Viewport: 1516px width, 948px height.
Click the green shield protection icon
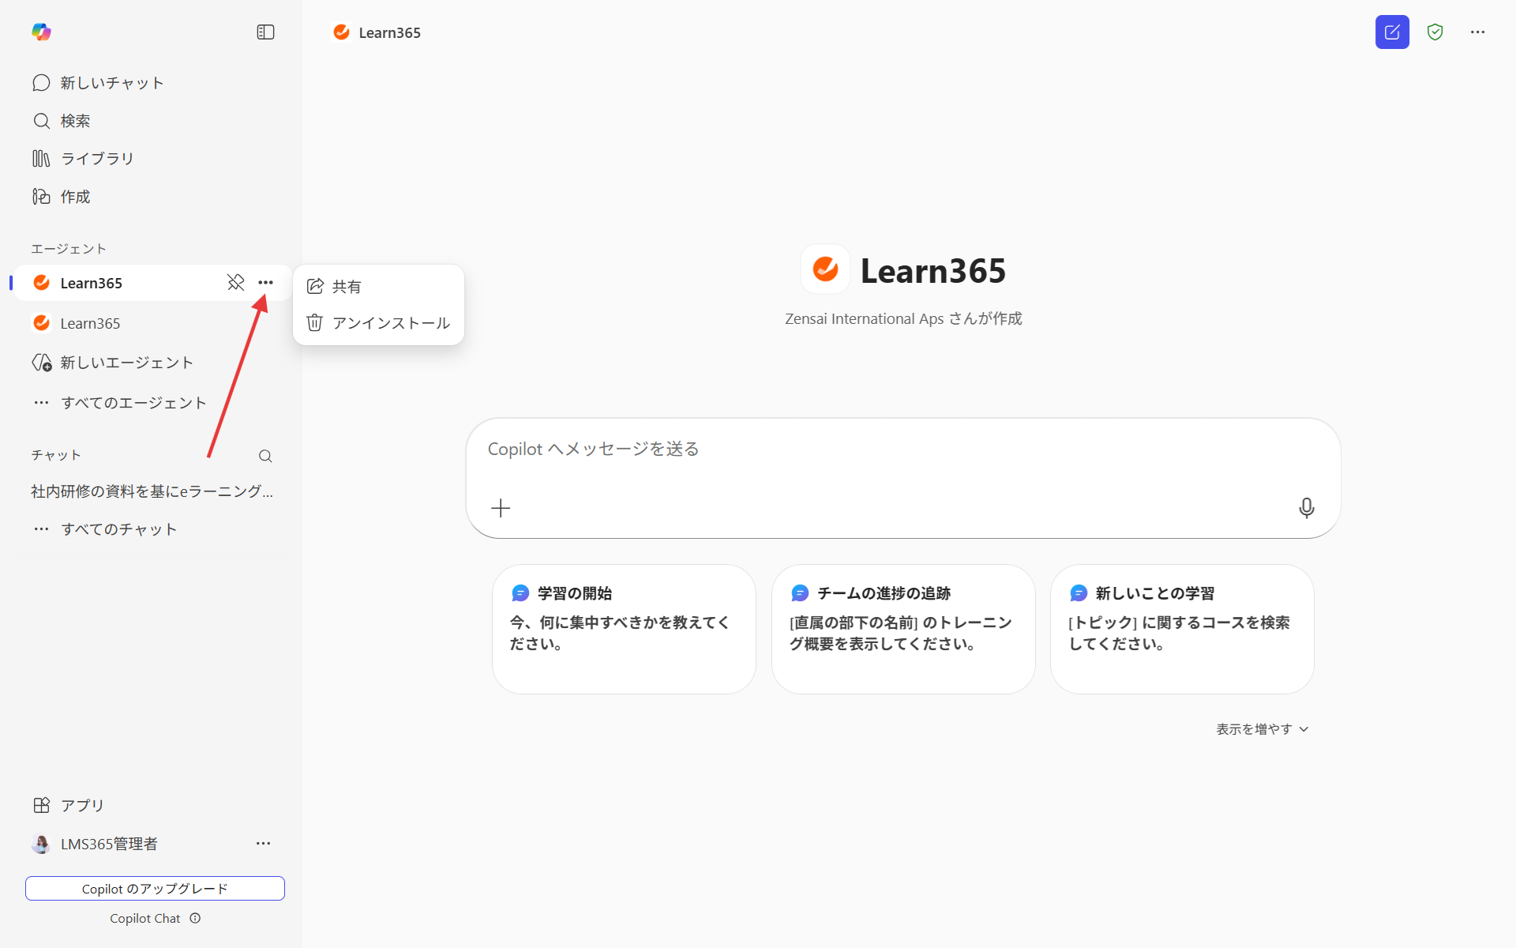[x=1435, y=32]
